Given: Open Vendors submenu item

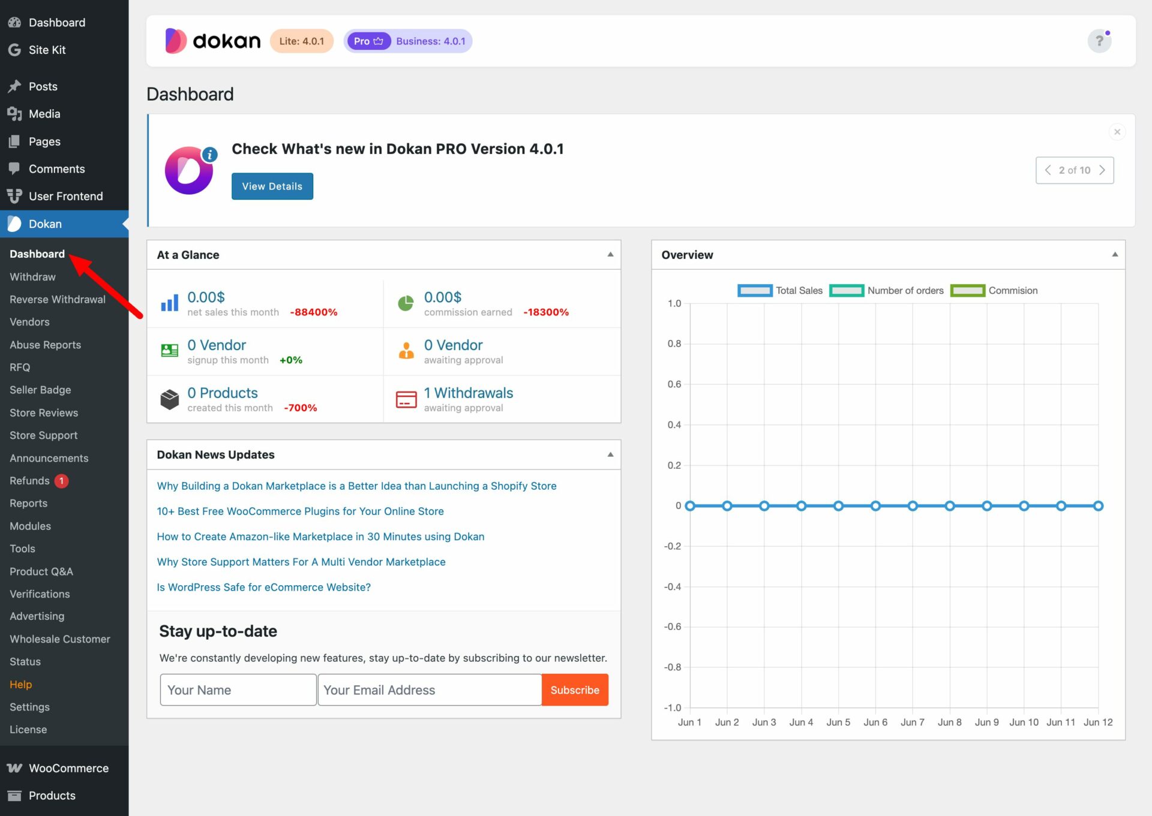Looking at the screenshot, I should click(x=29, y=322).
